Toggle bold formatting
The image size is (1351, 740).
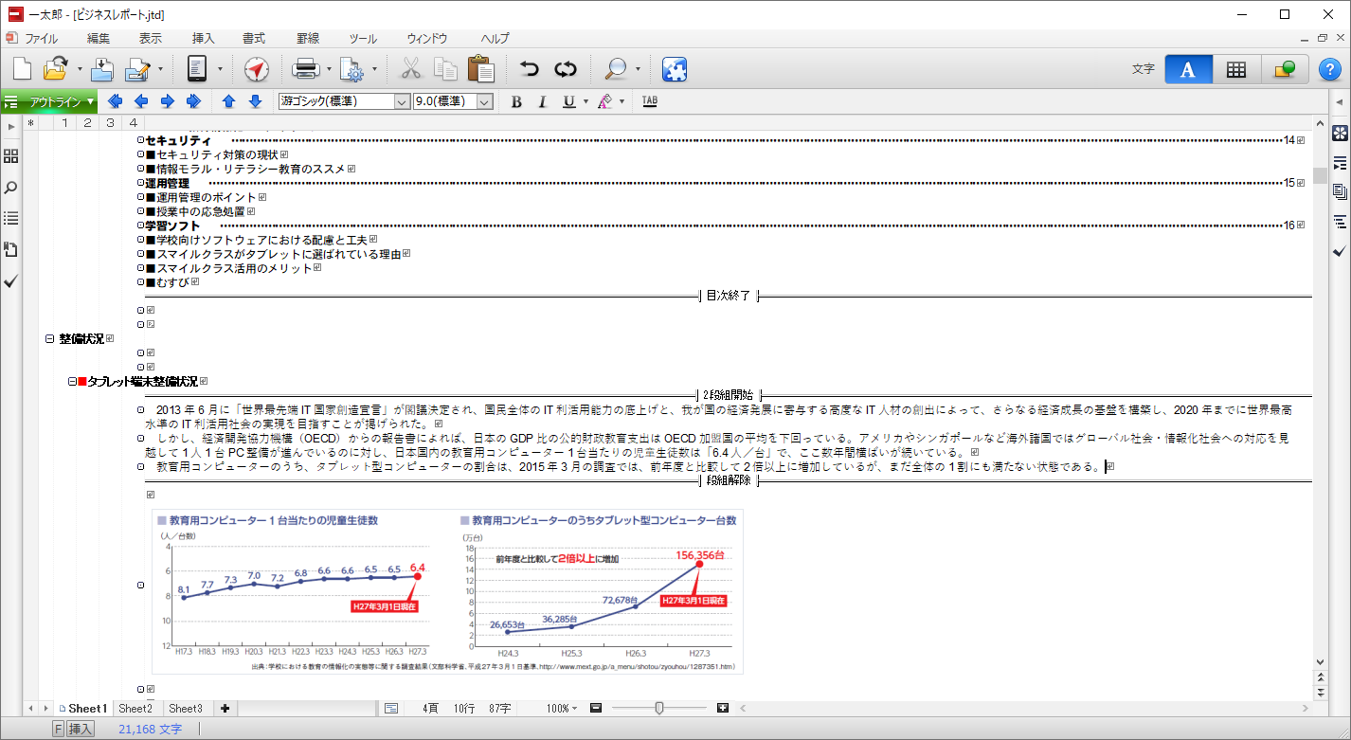[516, 101]
